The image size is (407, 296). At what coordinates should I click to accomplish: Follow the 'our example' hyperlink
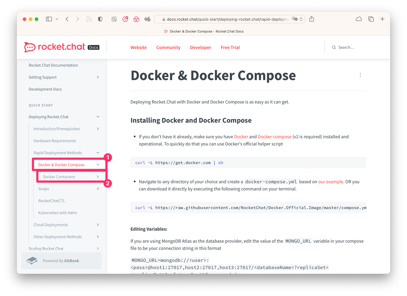[330, 182]
